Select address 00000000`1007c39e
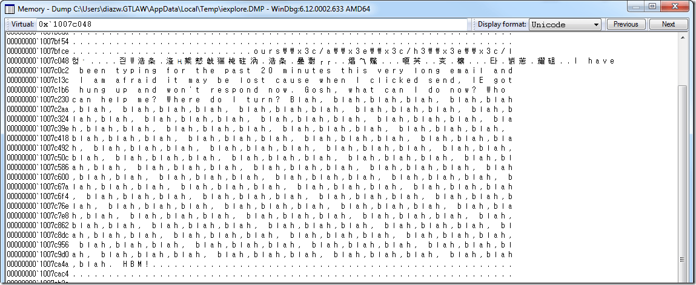This screenshot has height=285, width=696. (x=38, y=129)
